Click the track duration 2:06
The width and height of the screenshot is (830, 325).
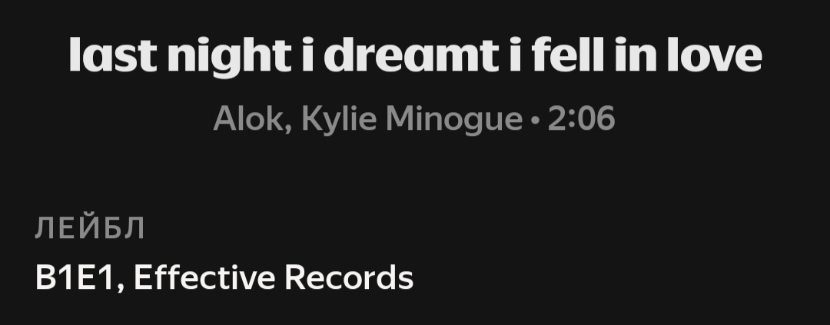[x=581, y=118]
